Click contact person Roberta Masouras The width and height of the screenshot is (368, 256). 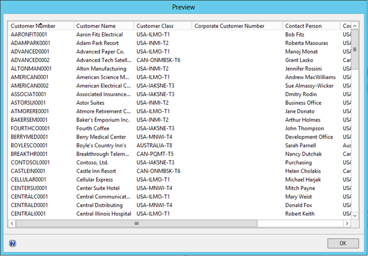click(x=307, y=43)
